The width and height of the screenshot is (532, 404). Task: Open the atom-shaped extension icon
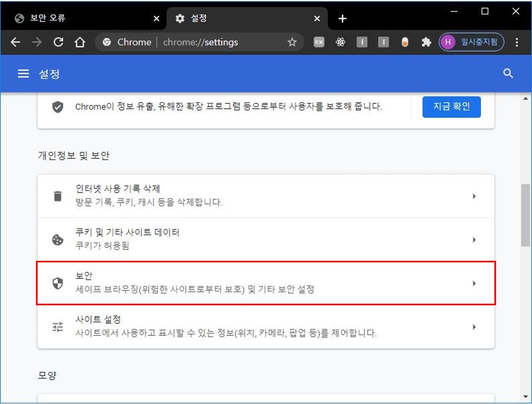tap(340, 42)
